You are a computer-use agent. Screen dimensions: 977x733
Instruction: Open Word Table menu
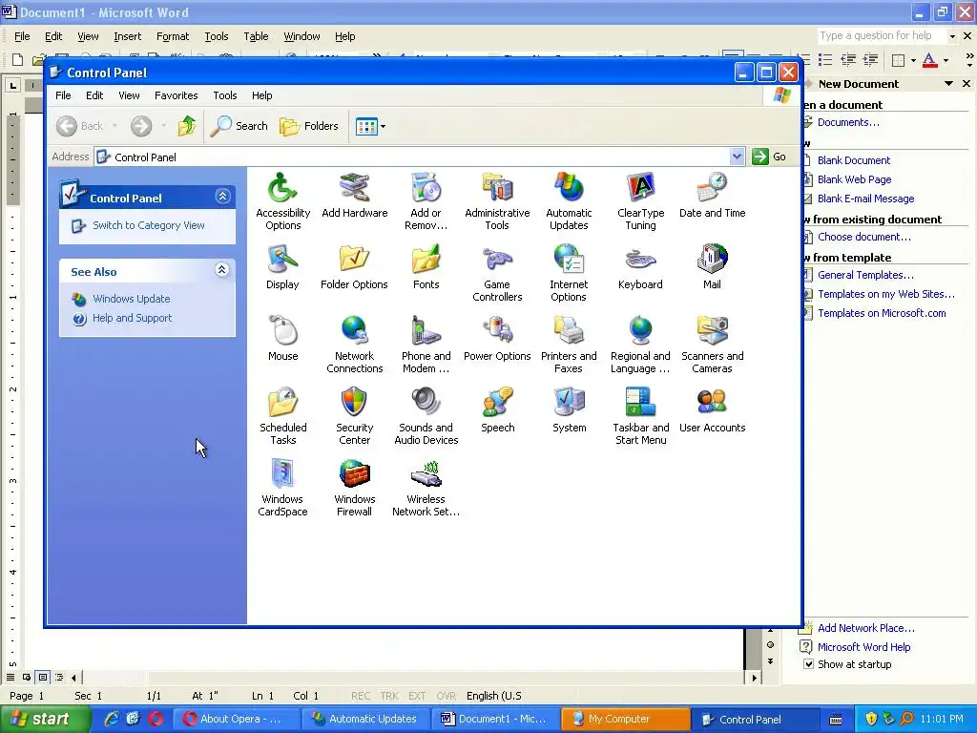(x=256, y=36)
